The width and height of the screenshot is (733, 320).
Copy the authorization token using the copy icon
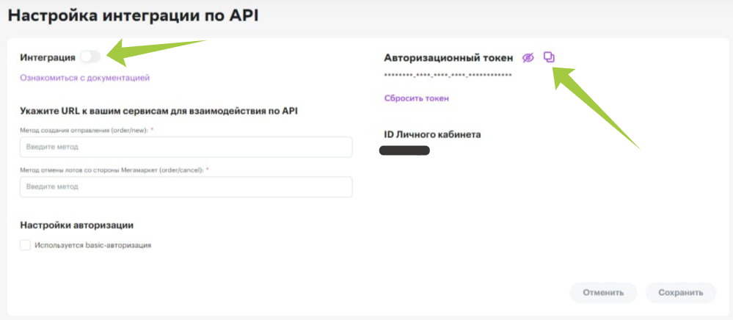549,57
